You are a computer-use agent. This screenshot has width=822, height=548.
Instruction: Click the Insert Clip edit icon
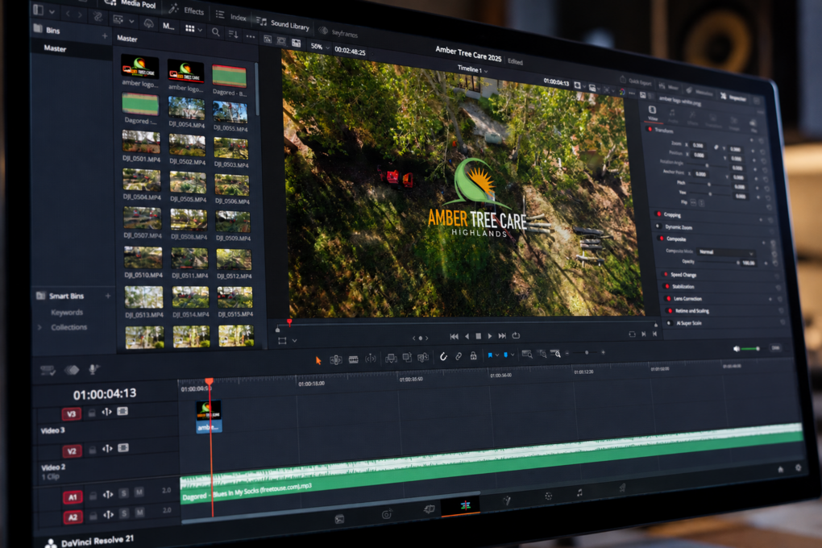(391, 358)
